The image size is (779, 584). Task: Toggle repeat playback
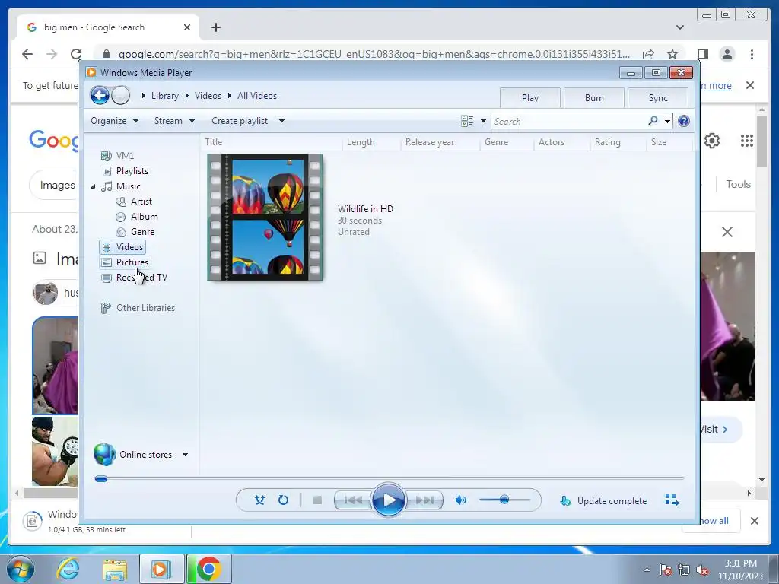coord(283,500)
